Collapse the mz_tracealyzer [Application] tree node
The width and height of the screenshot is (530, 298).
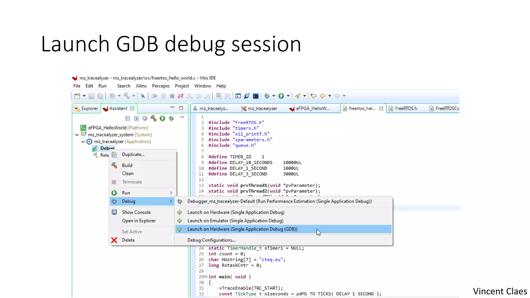click(x=83, y=141)
